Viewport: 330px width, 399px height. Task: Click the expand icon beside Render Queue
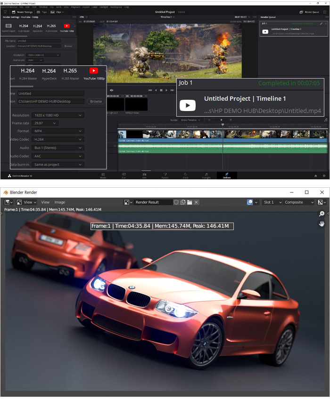pos(325,12)
